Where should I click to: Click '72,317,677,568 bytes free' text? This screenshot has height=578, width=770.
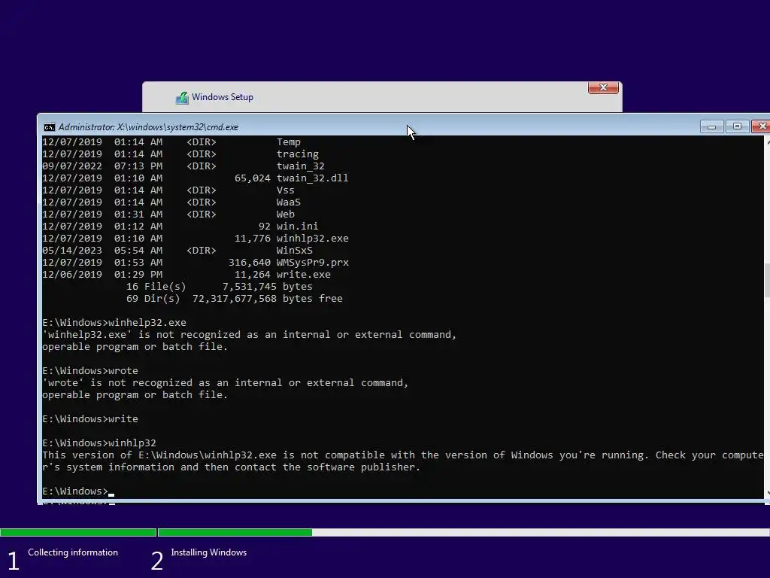(268, 299)
